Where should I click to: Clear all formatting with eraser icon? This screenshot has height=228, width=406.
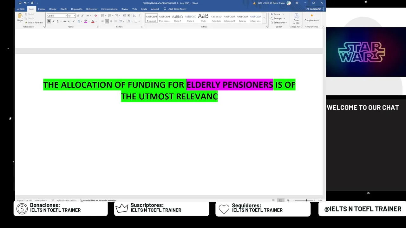tap(95, 16)
